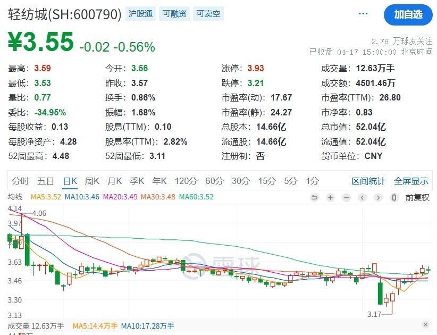Toggle the candlestick style icon
The height and width of the screenshot is (335, 437).
(x=394, y=198)
